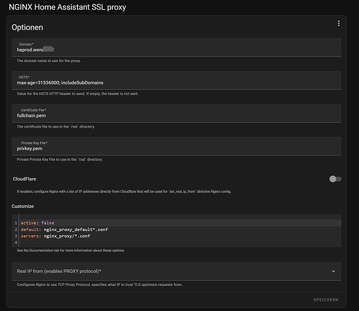
Task: Toggle the CloudFlare switch
Action: (335, 179)
